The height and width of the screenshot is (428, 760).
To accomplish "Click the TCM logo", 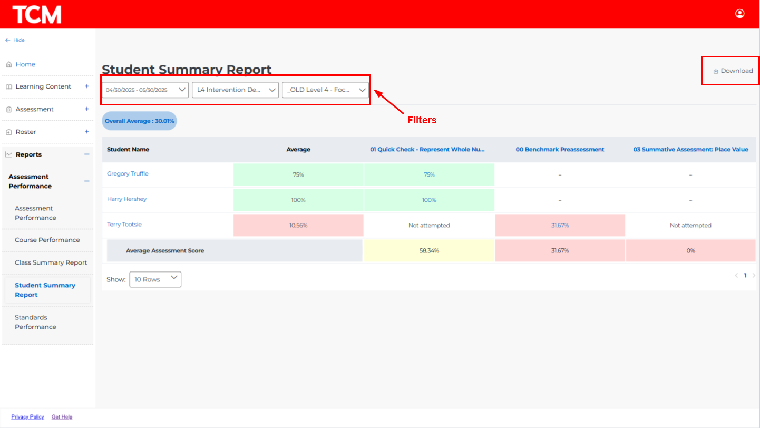I will pyautogui.click(x=37, y=14).
